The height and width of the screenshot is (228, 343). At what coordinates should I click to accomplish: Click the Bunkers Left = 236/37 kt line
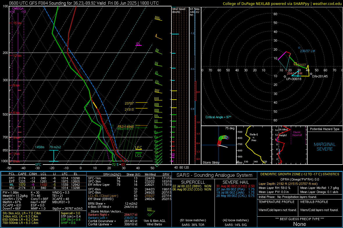click(113, 218)
